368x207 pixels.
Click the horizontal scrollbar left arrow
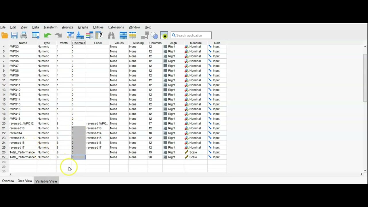pos(11,174)
